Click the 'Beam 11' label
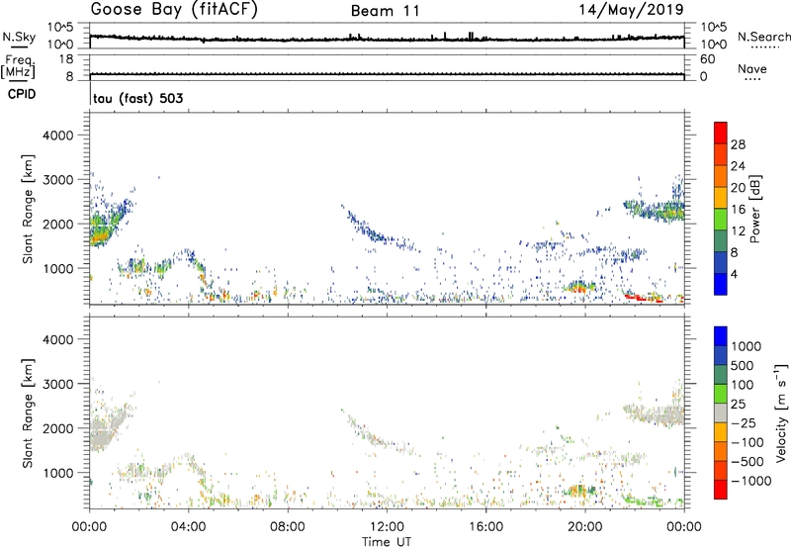 (386, 11)
